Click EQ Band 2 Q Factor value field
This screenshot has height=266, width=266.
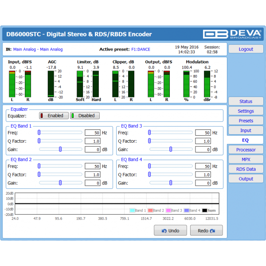[93, 175]
